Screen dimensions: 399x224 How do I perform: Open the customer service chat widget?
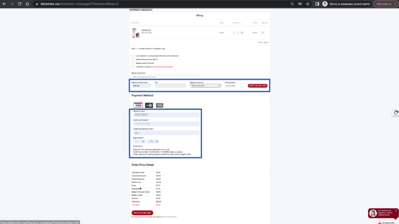coord(383,213)
